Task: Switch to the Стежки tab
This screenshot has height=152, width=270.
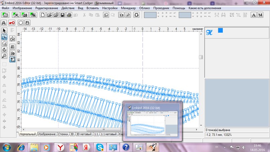Action: click(x=63, y=134)
